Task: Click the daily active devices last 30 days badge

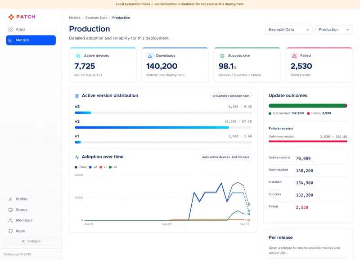Action: pos(226,157)
